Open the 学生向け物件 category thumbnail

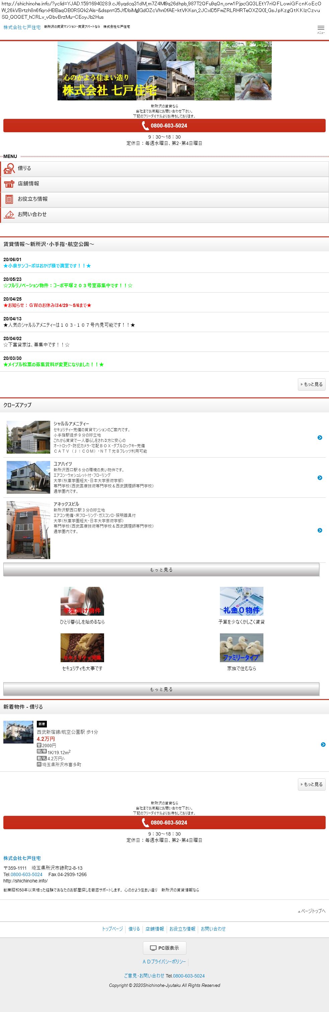pyautogui.click(x=82, y=601)
